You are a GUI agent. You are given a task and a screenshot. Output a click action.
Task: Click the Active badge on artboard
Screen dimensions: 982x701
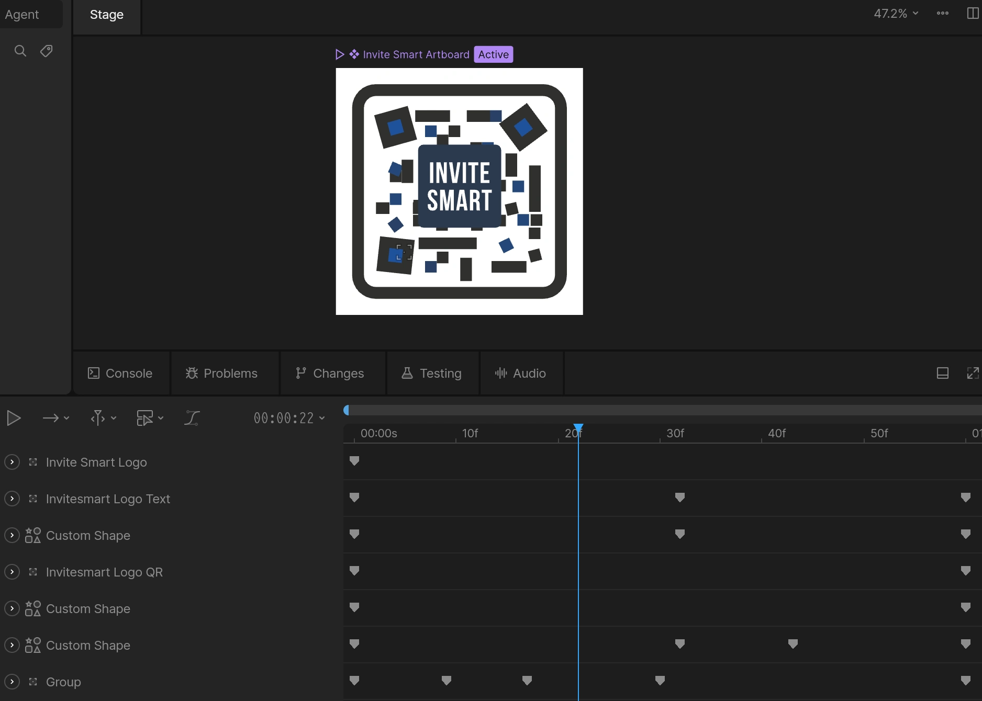(x=493, y=54)
